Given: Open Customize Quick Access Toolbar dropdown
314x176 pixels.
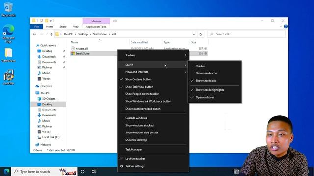Looking at the screenshot, I should tap(51, 21).
